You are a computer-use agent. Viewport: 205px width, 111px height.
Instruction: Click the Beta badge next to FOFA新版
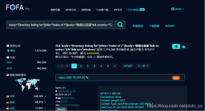pyautogui.click(x=142, y=9)
